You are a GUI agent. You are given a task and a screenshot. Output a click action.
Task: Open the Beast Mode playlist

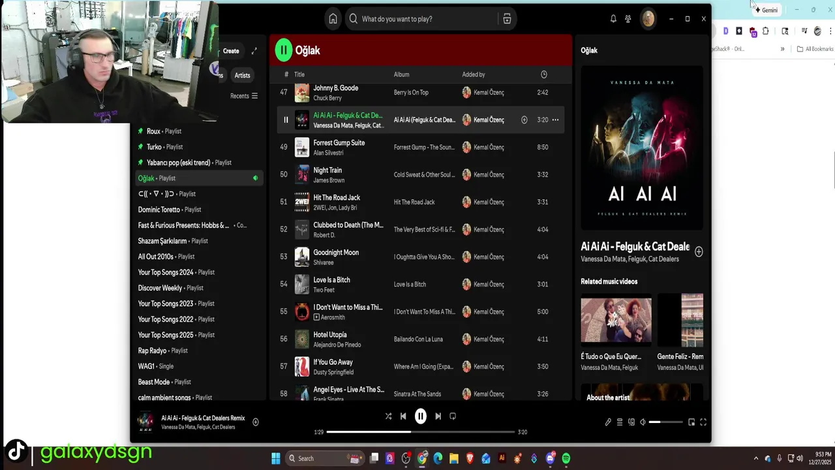(199, 382)
